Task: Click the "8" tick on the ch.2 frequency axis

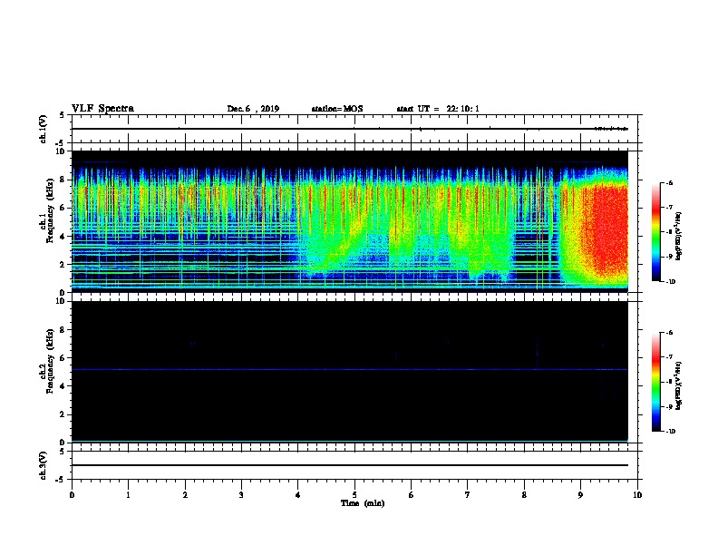Action: point(63,330)
